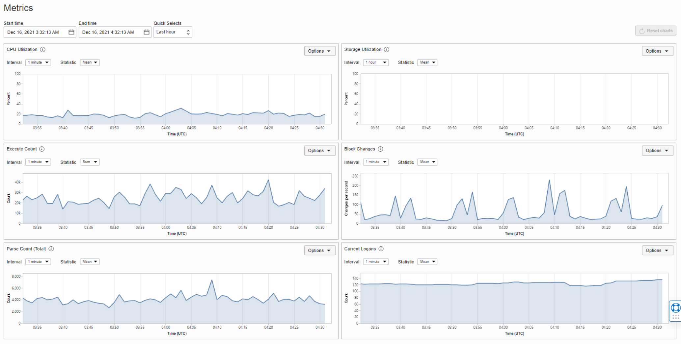Click the Parse Count (Total) chart title

[x=26, y=249]
